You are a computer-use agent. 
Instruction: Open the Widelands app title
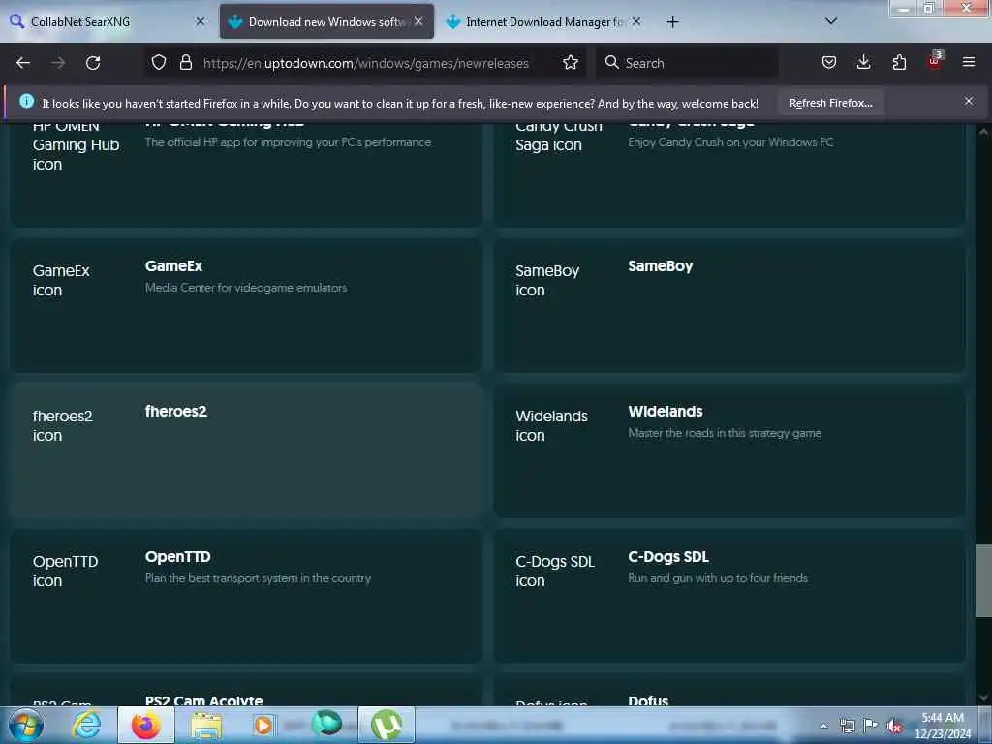(666, 411)
